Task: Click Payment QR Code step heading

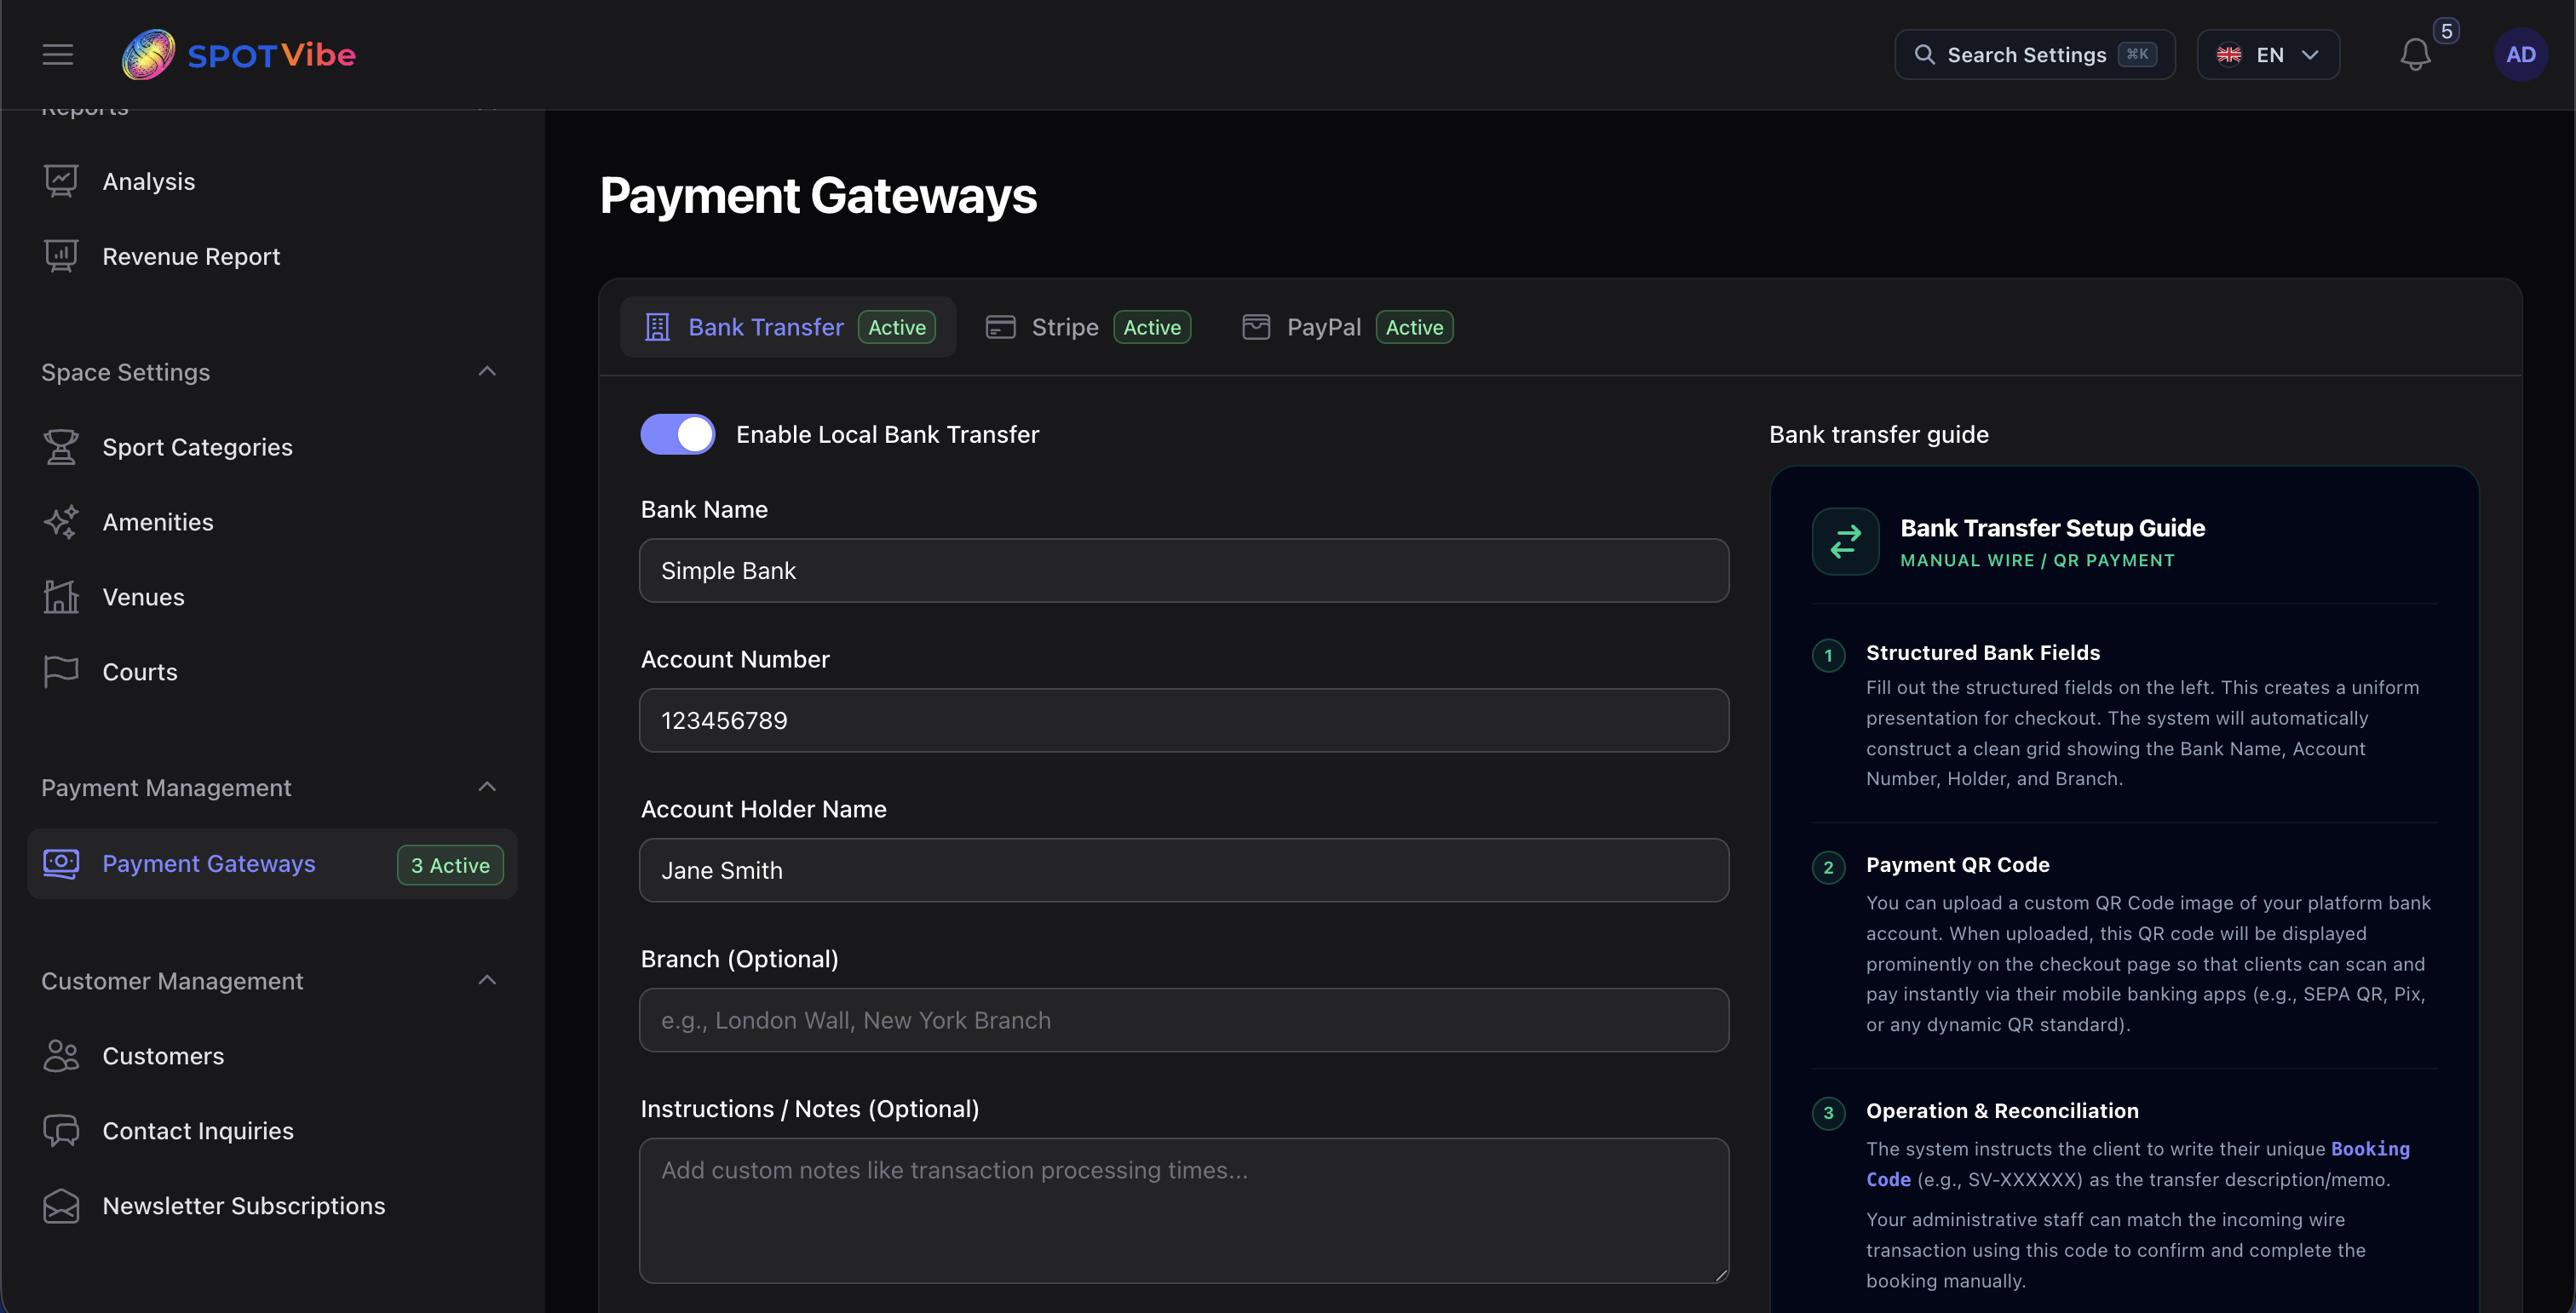Action: [x=1957, y=864]
